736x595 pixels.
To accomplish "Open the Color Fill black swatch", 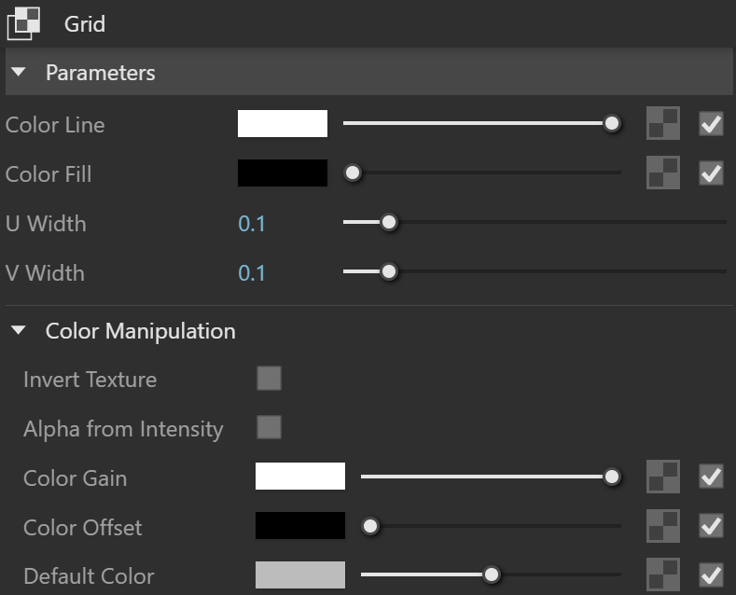I will (283, 173).
